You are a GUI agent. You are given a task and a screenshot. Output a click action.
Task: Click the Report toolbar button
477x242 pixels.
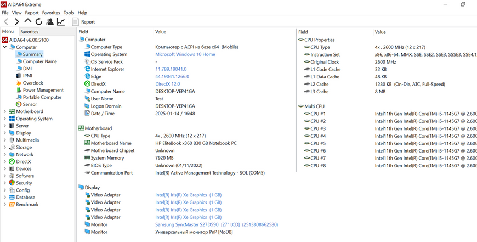pyautogui.click(x=84, y=22)
